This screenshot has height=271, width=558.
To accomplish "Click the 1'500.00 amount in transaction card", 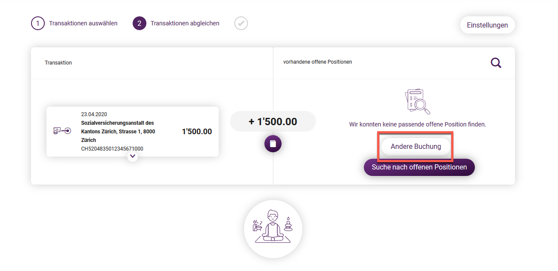I will (197, 132).
